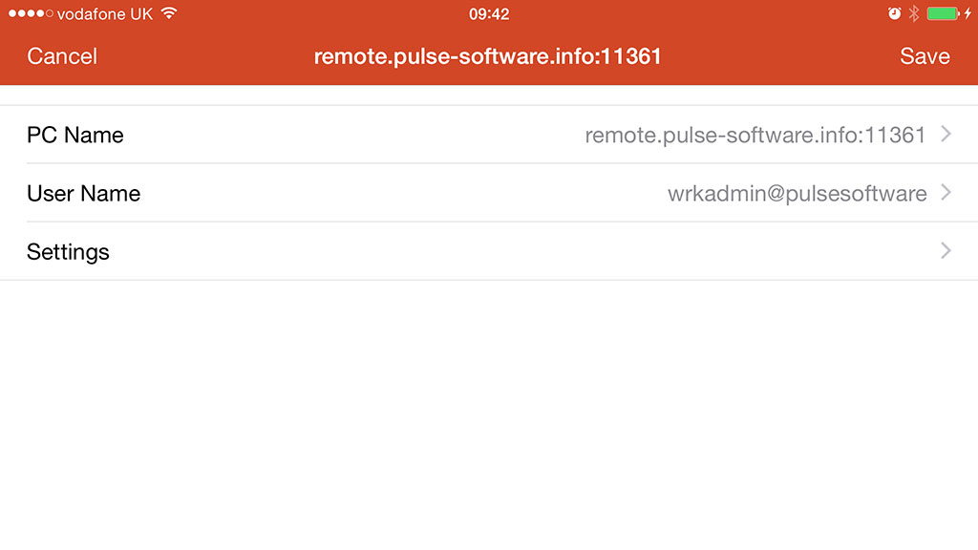Tap the Cancel button
Image resolution: width=978 pixels, height=550 pixels.
(x=62, y=56)
